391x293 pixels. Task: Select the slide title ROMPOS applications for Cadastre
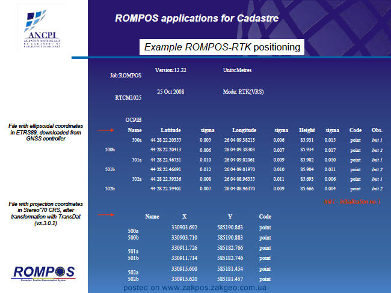(x=197, y=18)
